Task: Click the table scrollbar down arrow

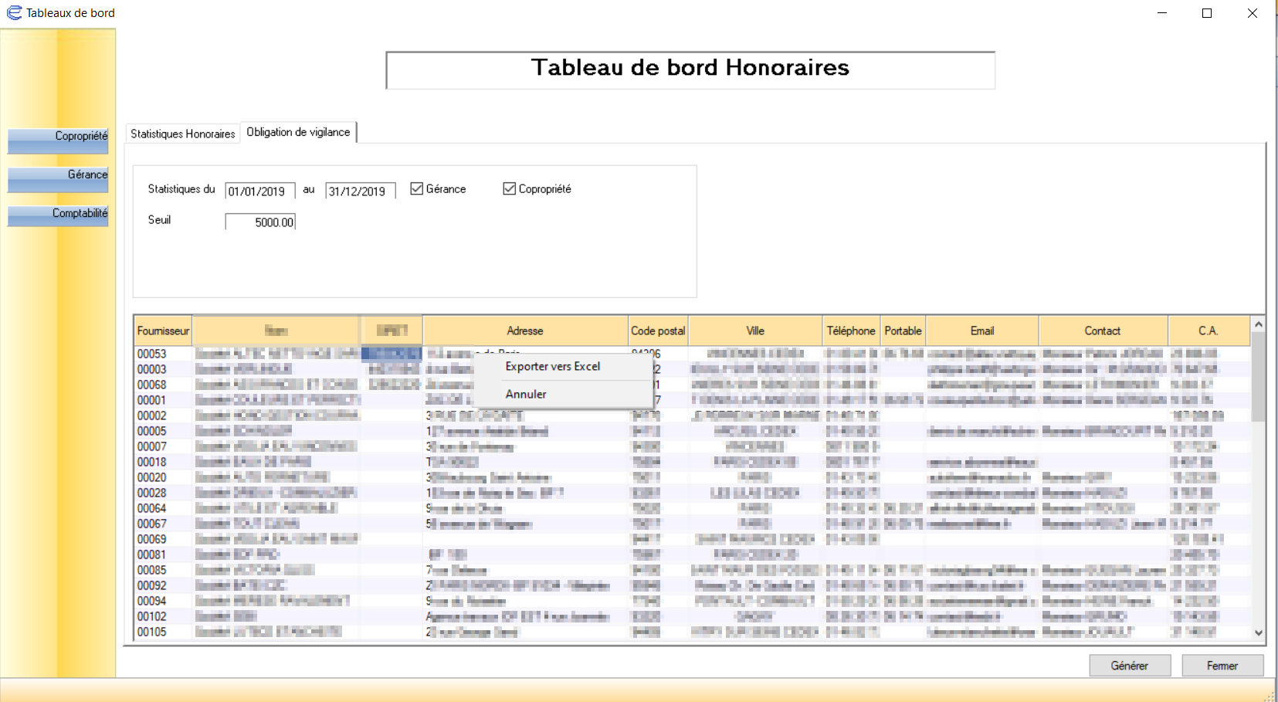Action: (1258, 632)
